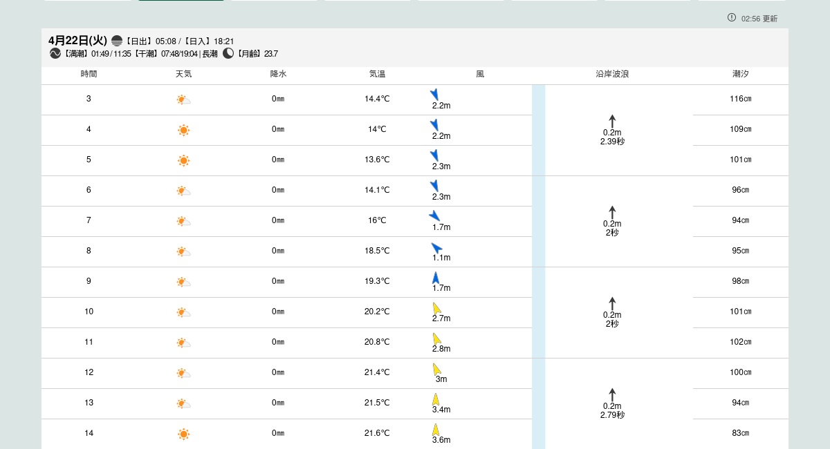The height and width of the screenshot is (449, 830).
Task: Click the wave direction arrow above 2.79秒
Action: point(612,394)
